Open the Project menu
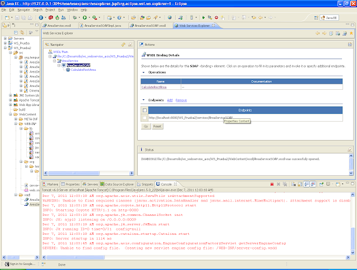The image size is (357, 270). tap(50, 10)
